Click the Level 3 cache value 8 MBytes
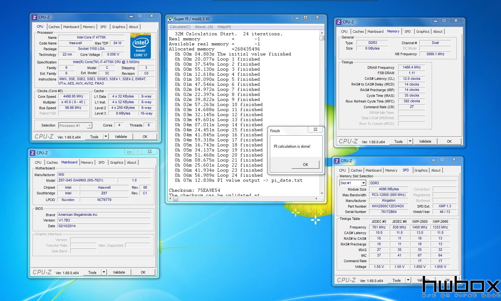The height and width of the screenshot is (301, 501). point(123,113)
